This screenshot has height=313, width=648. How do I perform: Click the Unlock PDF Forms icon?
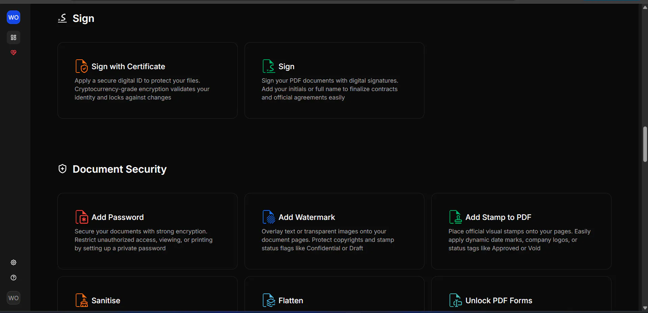tap(456, 300)
